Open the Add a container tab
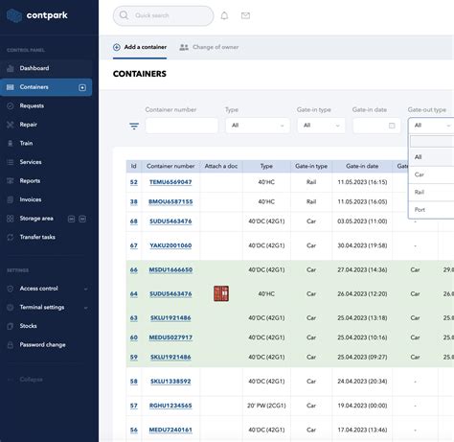454x442 pixels. (140, 47)
